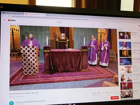Open the three-dot more actions menu
Screen dimensions: 140x105
[117, 92]
